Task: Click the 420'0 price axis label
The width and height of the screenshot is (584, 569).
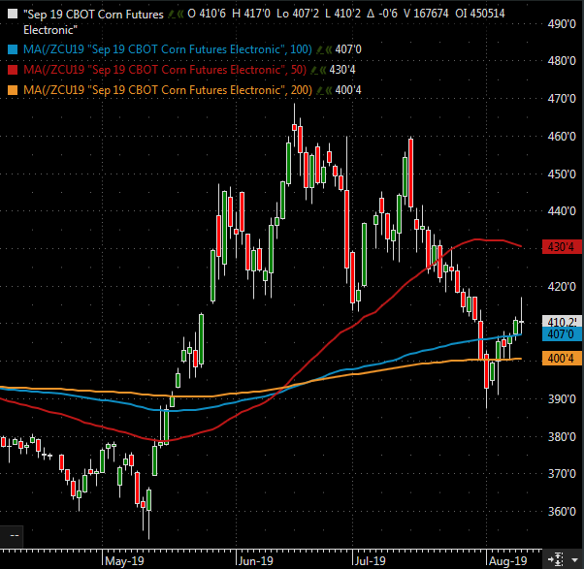Action: pos(562,287)
